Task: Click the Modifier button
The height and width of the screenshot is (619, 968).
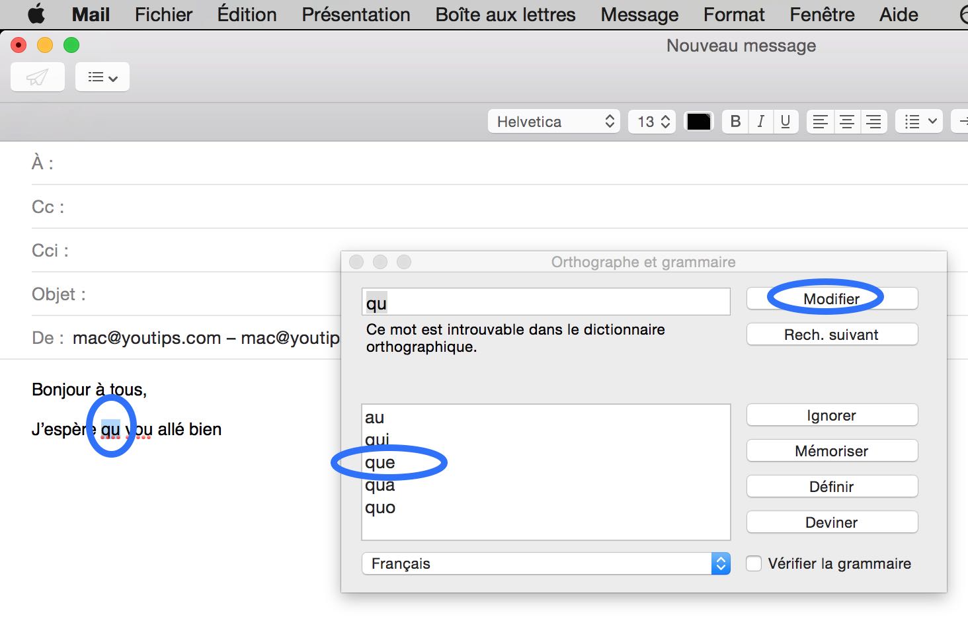Action: click(832, 299)
